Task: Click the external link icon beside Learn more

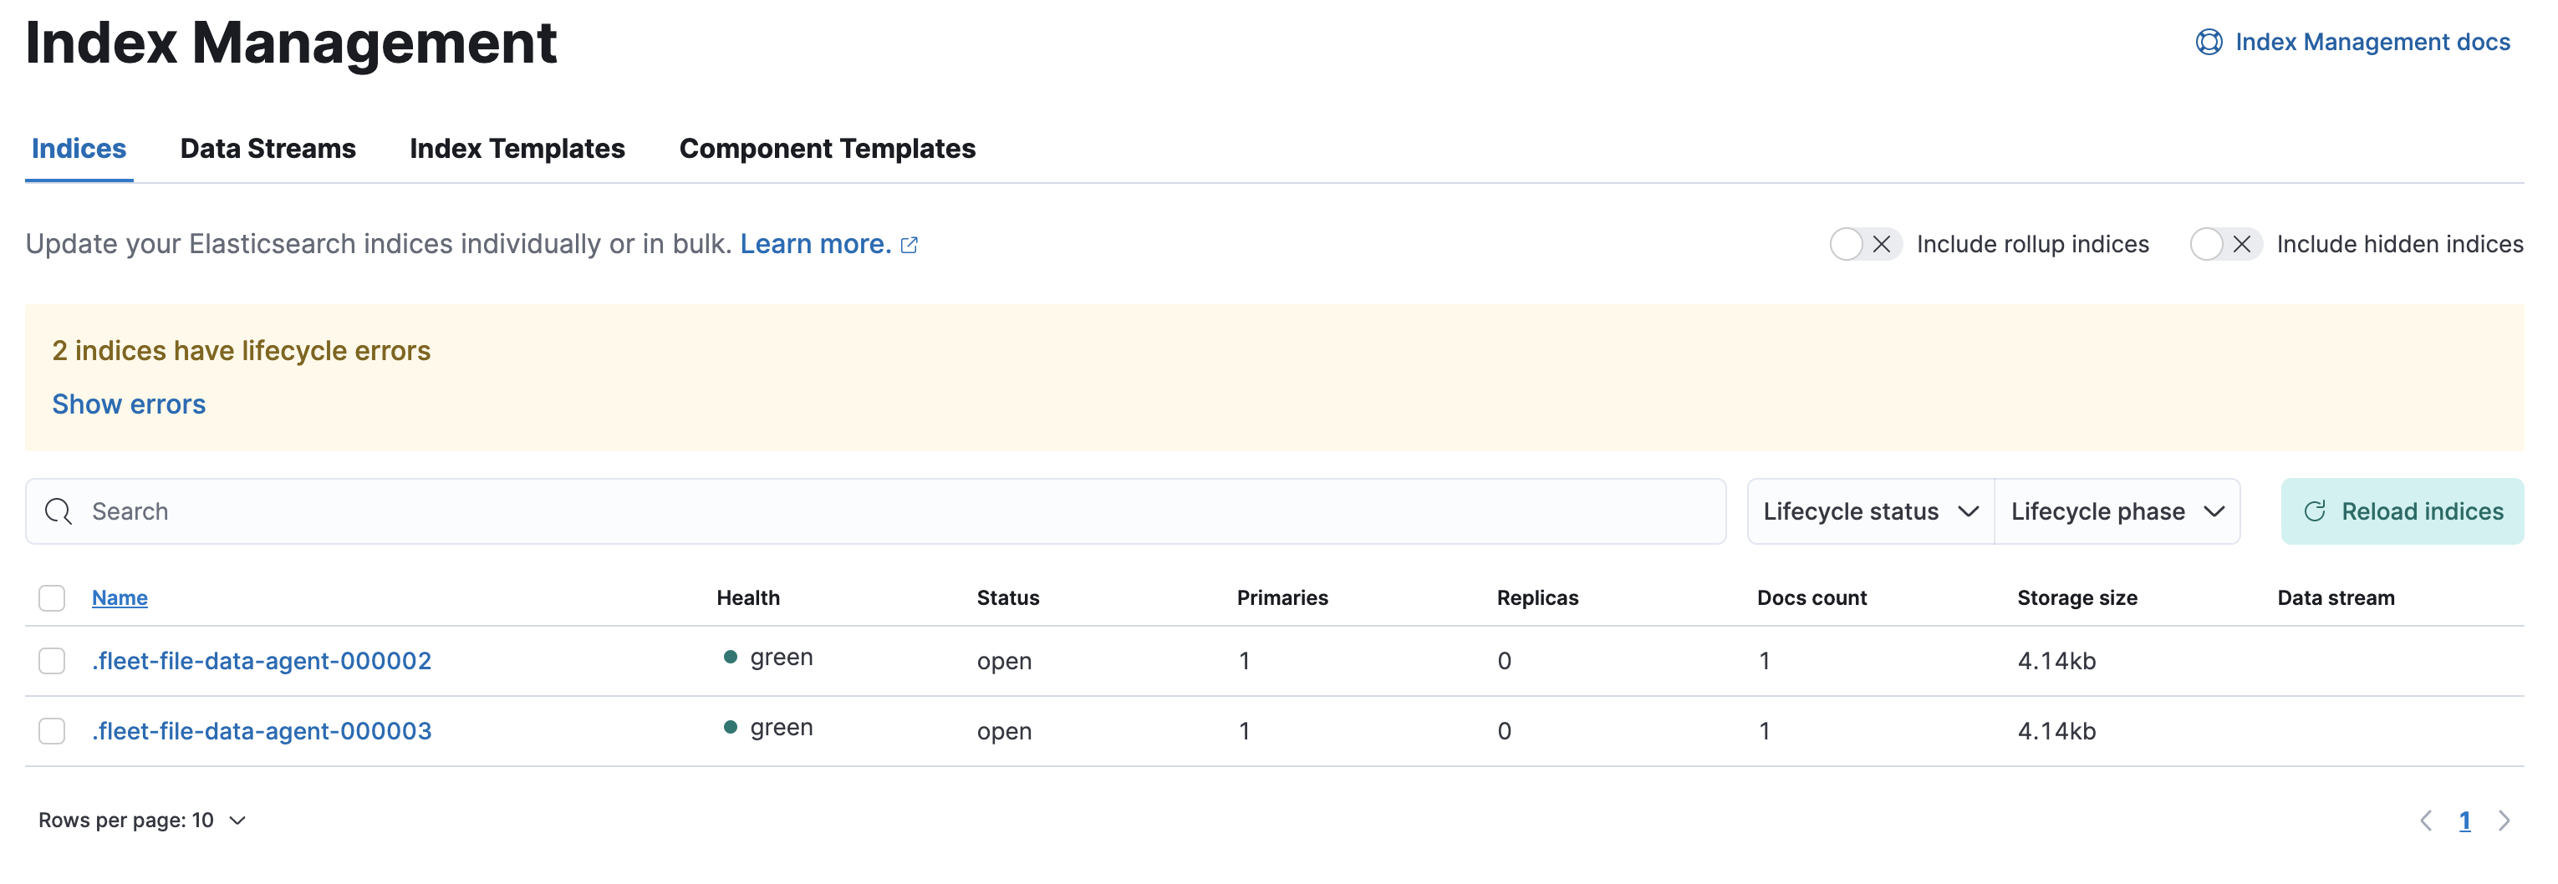Action: tap(910, 244)
